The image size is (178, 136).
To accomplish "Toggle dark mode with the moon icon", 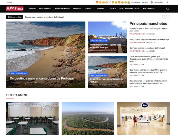I will tap(167, 2).
